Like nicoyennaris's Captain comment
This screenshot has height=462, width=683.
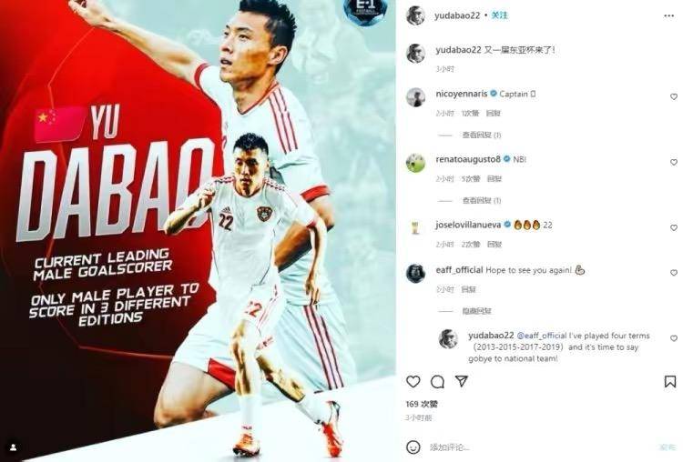point(673,96)
